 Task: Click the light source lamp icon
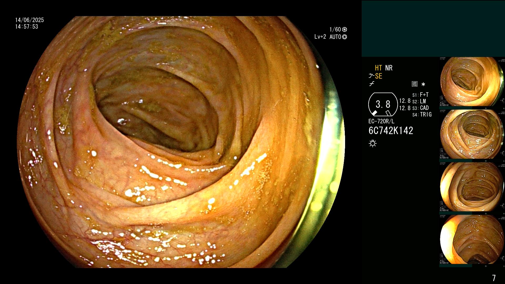[x=373, y=144]
